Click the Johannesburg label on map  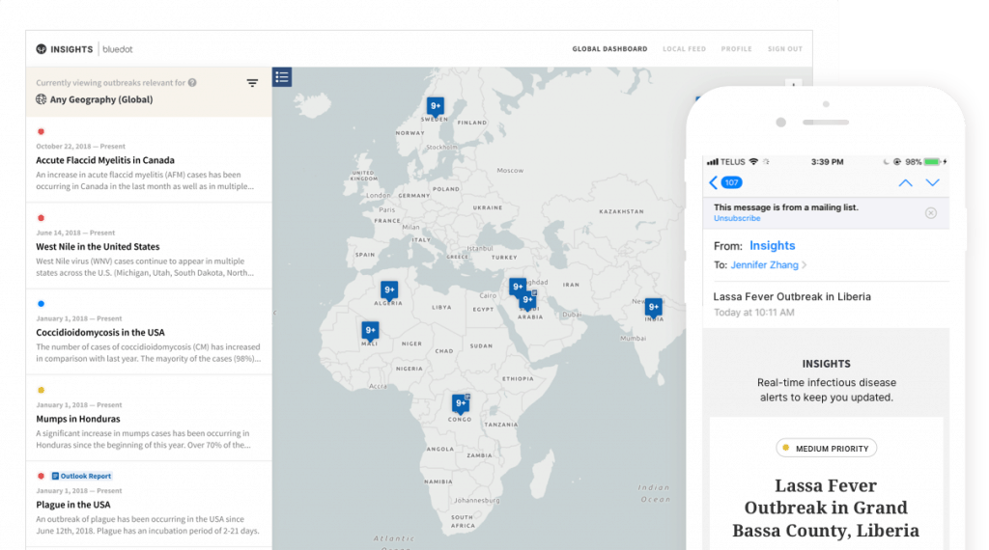point(477,500)
